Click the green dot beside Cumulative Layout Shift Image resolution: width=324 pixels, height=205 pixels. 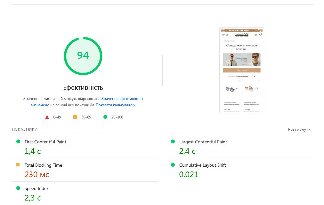(173, 165)
